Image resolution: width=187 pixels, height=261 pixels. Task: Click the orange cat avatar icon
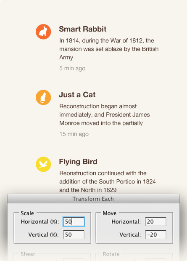click(x=43, y=97)
